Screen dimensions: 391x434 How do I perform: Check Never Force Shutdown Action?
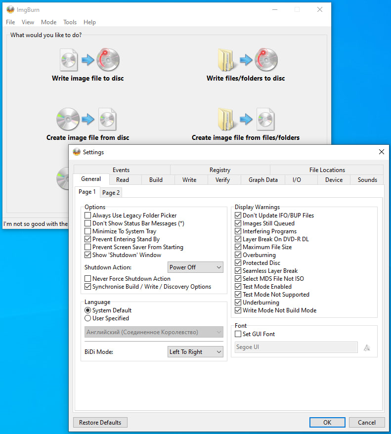pyautogui.click(x=87, y=279)
